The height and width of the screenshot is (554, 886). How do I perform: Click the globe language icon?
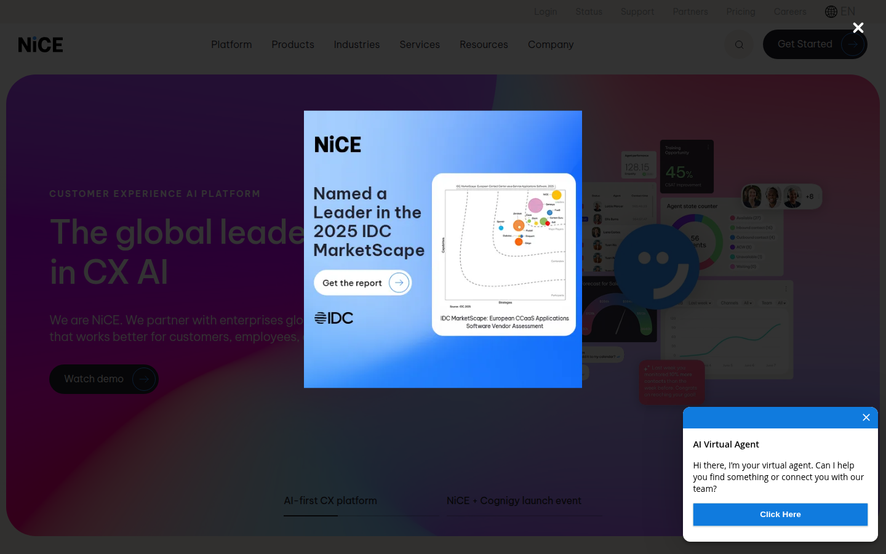(831, 12)
